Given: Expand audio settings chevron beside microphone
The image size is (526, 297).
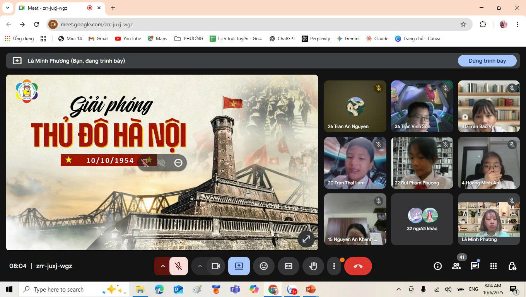Looking at the screenshot, I should pyautogui.click(x=162, y=266).
